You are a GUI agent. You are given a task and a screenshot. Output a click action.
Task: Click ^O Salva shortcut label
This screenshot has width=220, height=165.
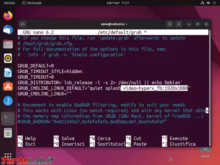[x=64, y=138]
